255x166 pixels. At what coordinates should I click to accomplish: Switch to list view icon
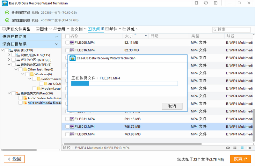point(242,148)
